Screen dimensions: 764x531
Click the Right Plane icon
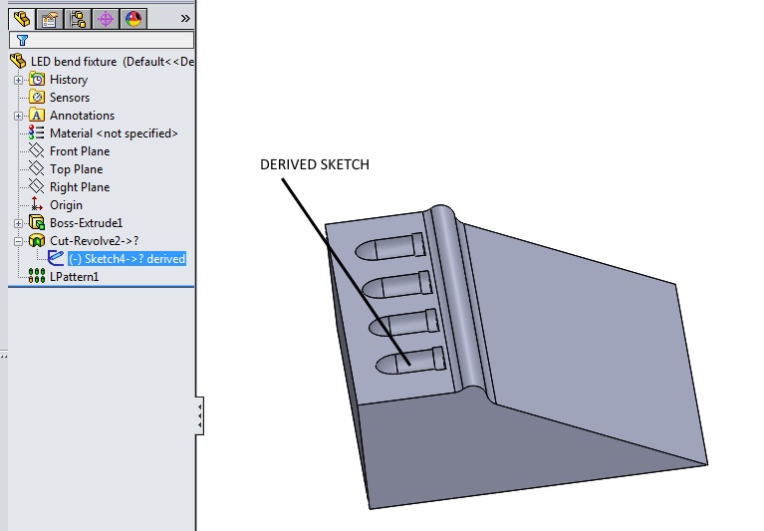pos(37,187)
